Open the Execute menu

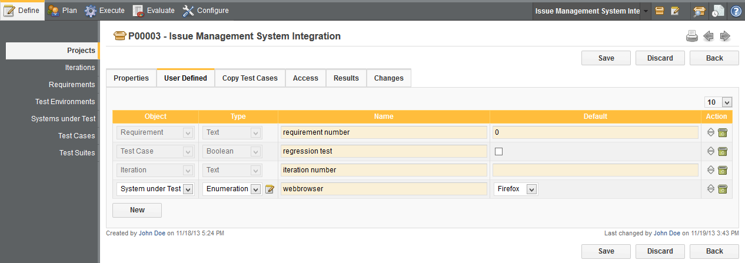click(104, 11)
